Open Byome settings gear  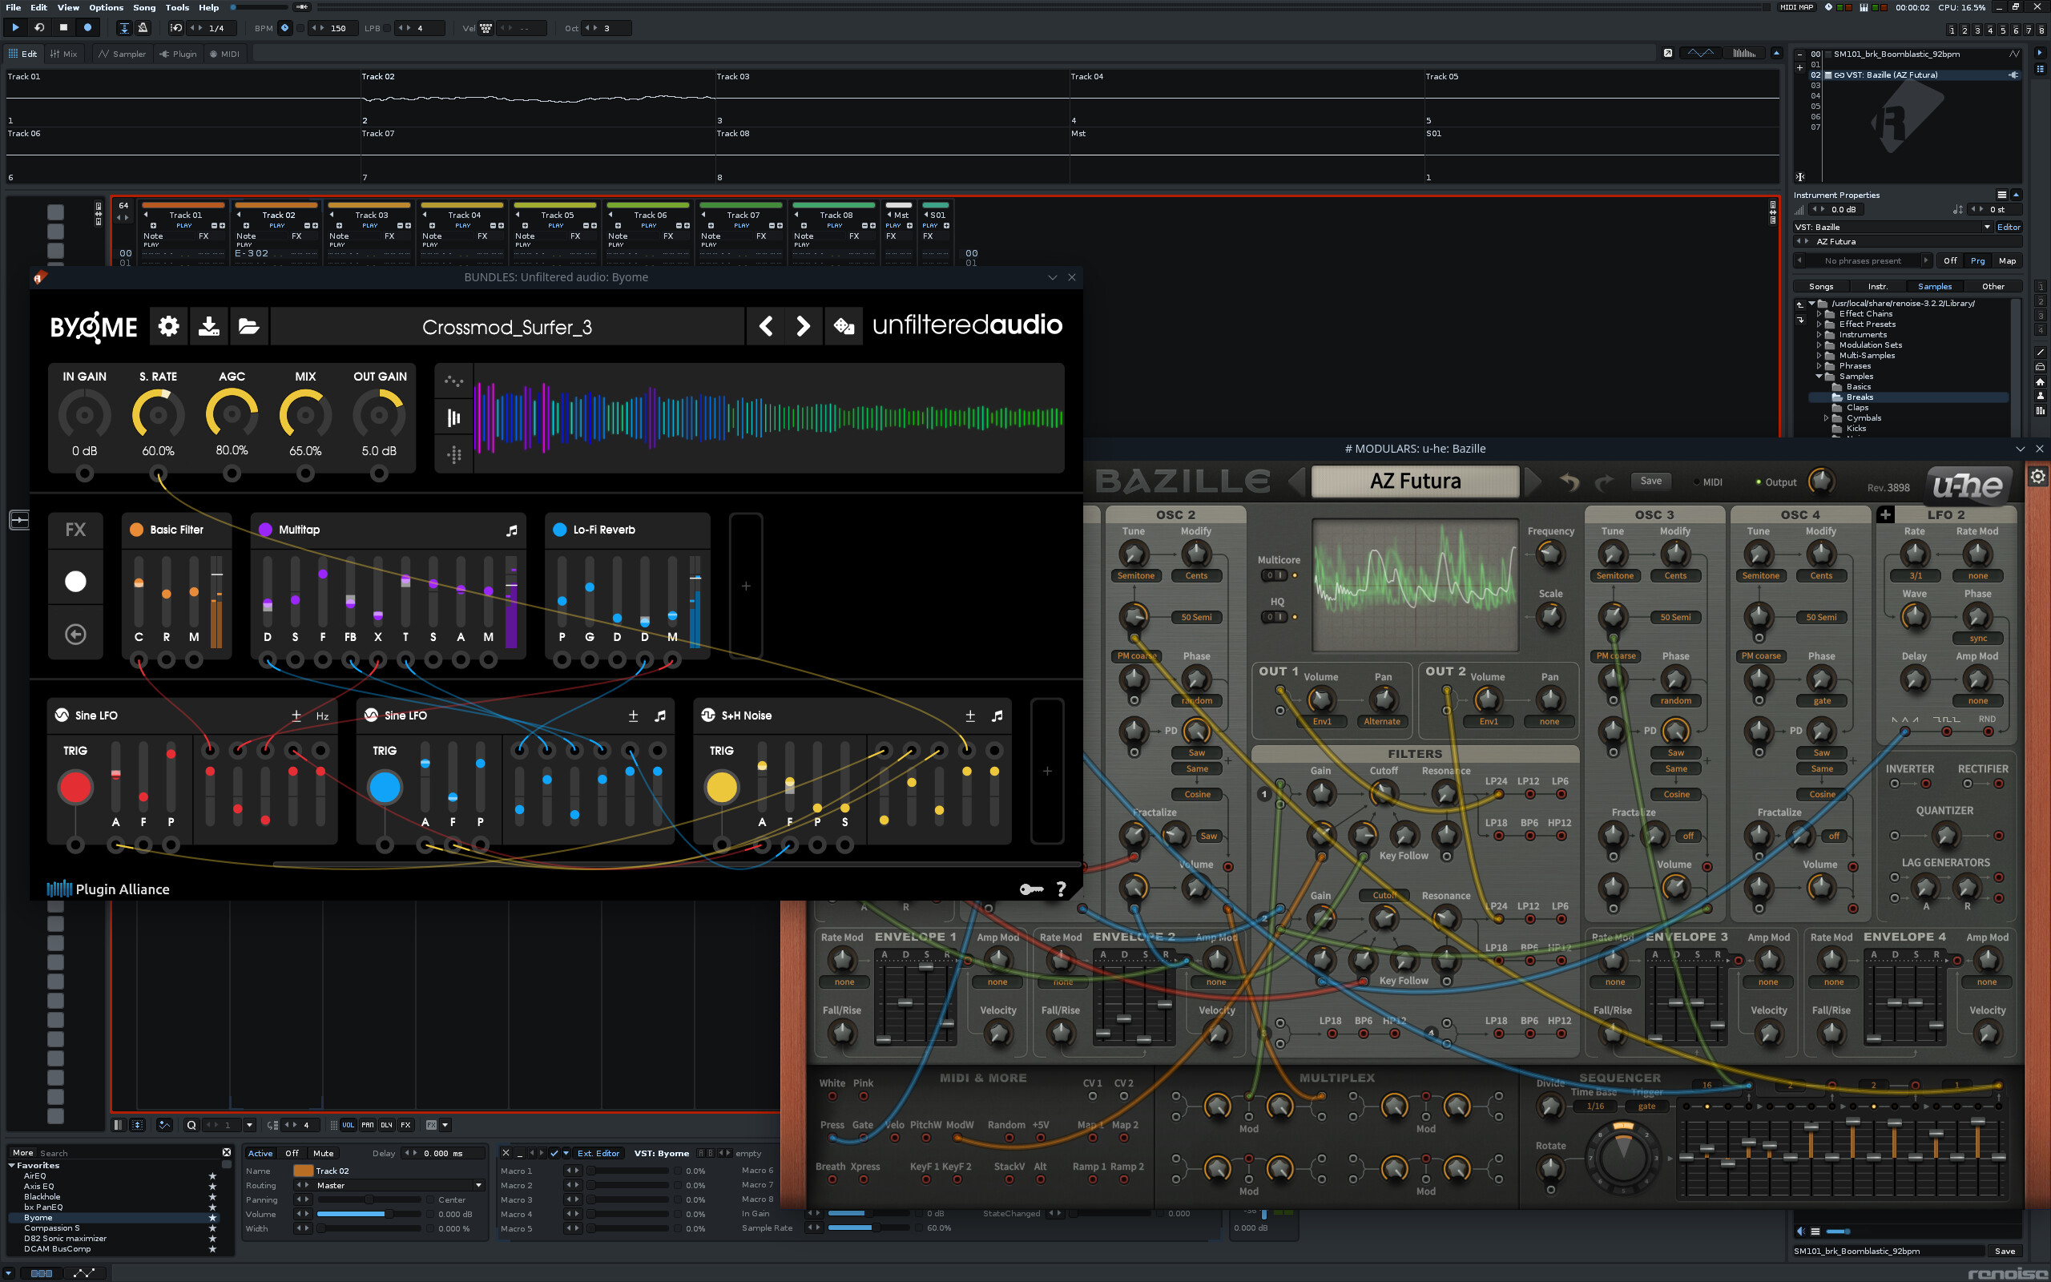(169, 326)
